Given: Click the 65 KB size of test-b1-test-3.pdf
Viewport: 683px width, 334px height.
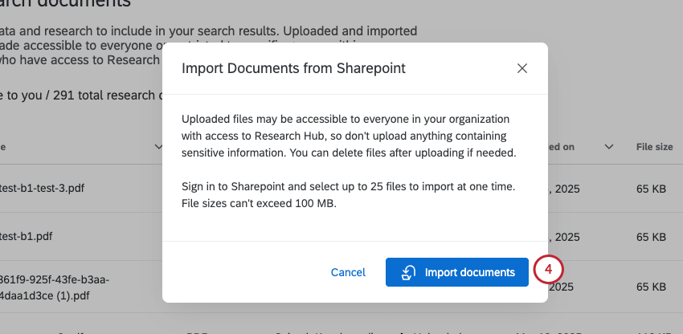Looking at the screenshot, I should pyautogui.click(x=651, y=188).
